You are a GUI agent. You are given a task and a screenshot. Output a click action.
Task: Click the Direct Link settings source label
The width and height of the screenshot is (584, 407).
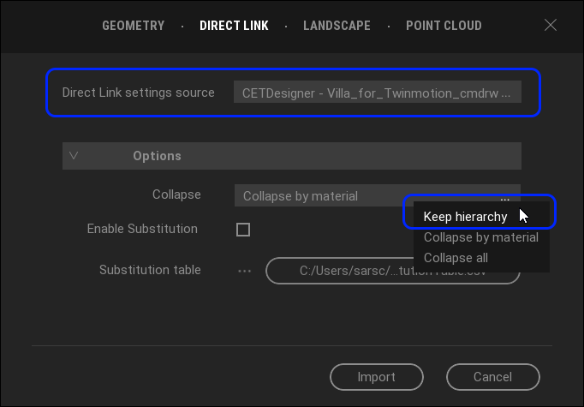(139, 93)
